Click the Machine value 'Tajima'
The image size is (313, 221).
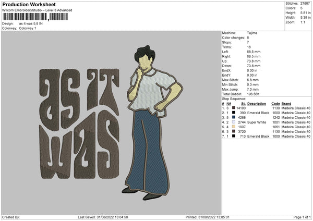click(x=252, y=33)
